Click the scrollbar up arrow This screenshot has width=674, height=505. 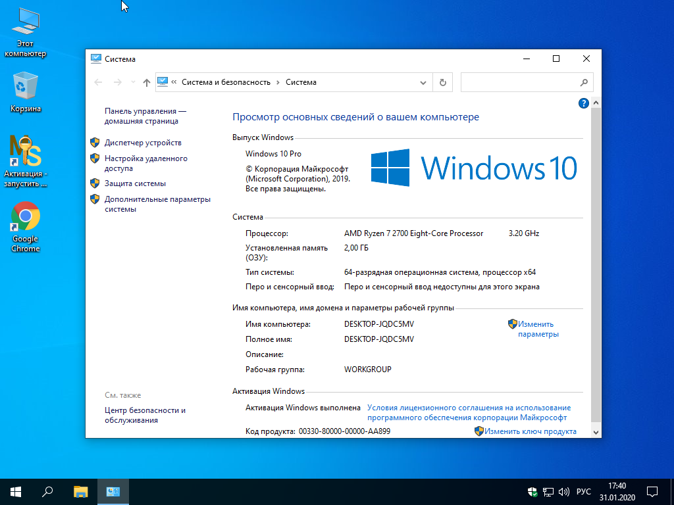pyautogui.click(x=596, y=103)
